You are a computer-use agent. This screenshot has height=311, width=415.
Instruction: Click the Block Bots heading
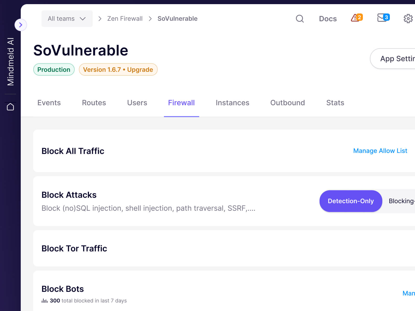63,289
